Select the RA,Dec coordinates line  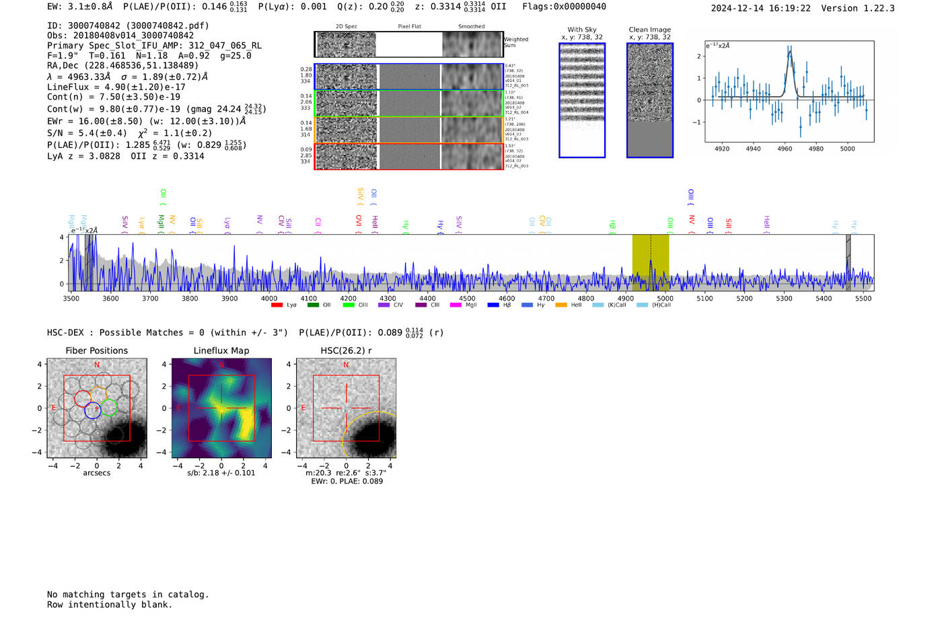123,65
